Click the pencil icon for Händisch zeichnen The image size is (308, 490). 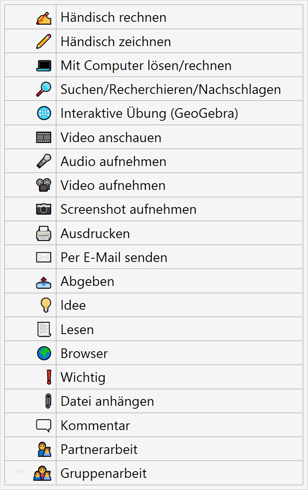44,41
